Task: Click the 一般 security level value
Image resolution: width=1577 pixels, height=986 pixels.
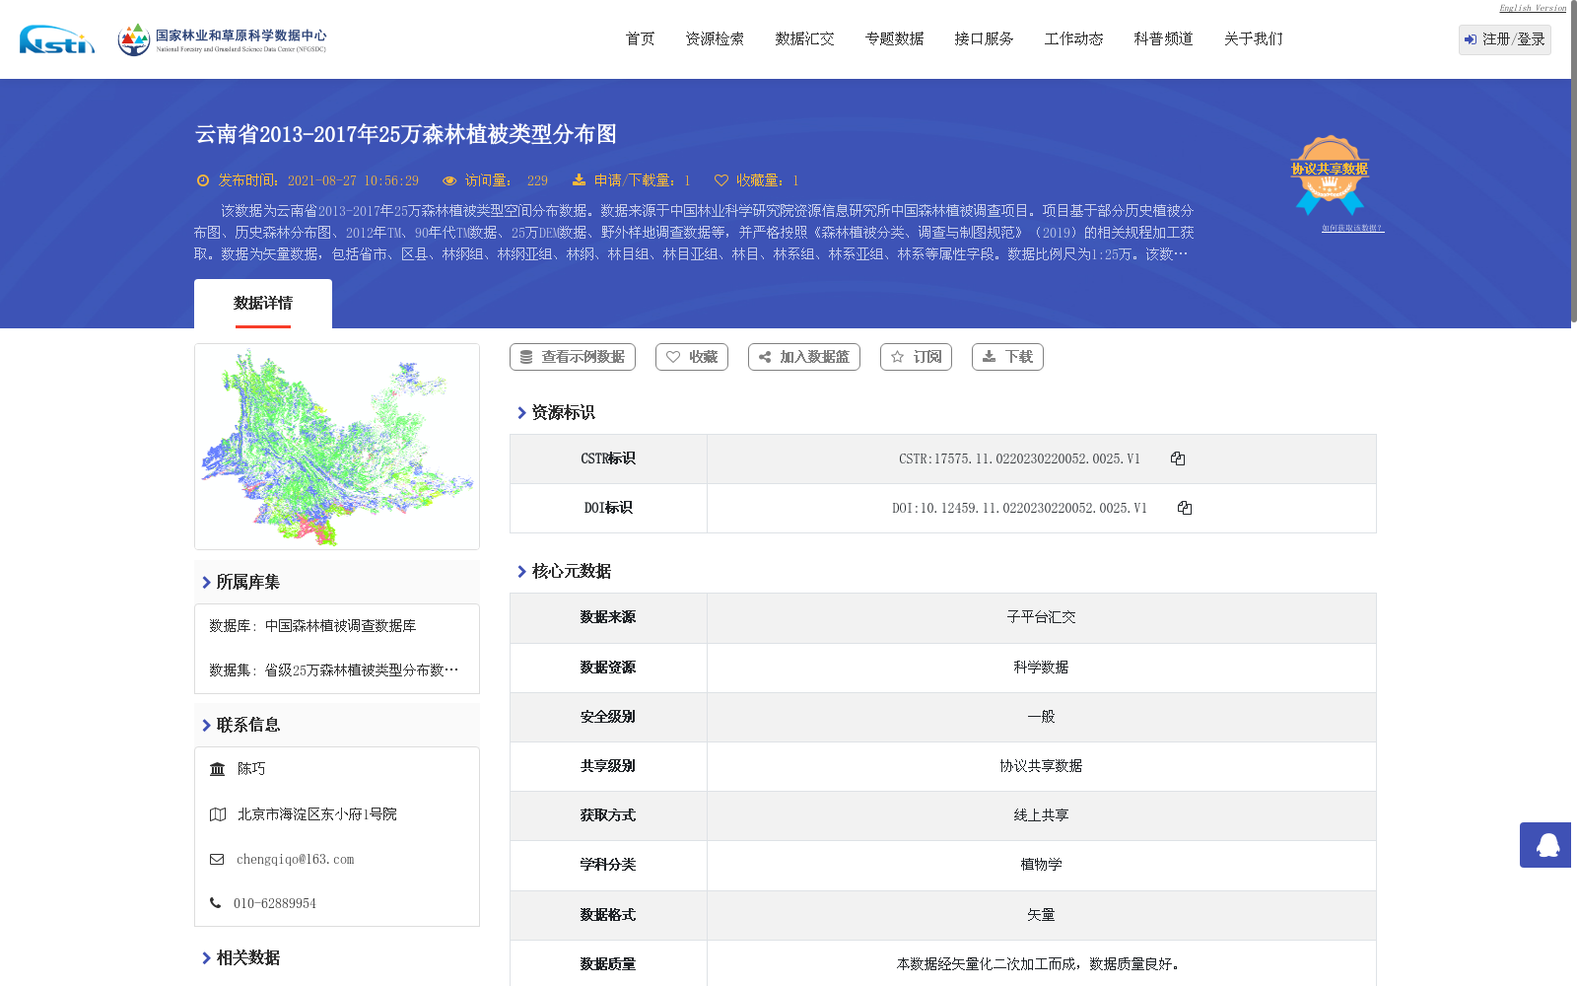Action: (1042, 717)
